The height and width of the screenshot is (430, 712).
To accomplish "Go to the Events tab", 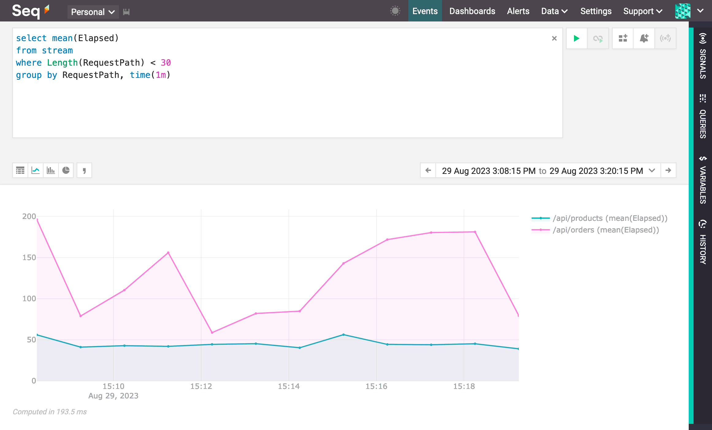I will click(425, 11).
